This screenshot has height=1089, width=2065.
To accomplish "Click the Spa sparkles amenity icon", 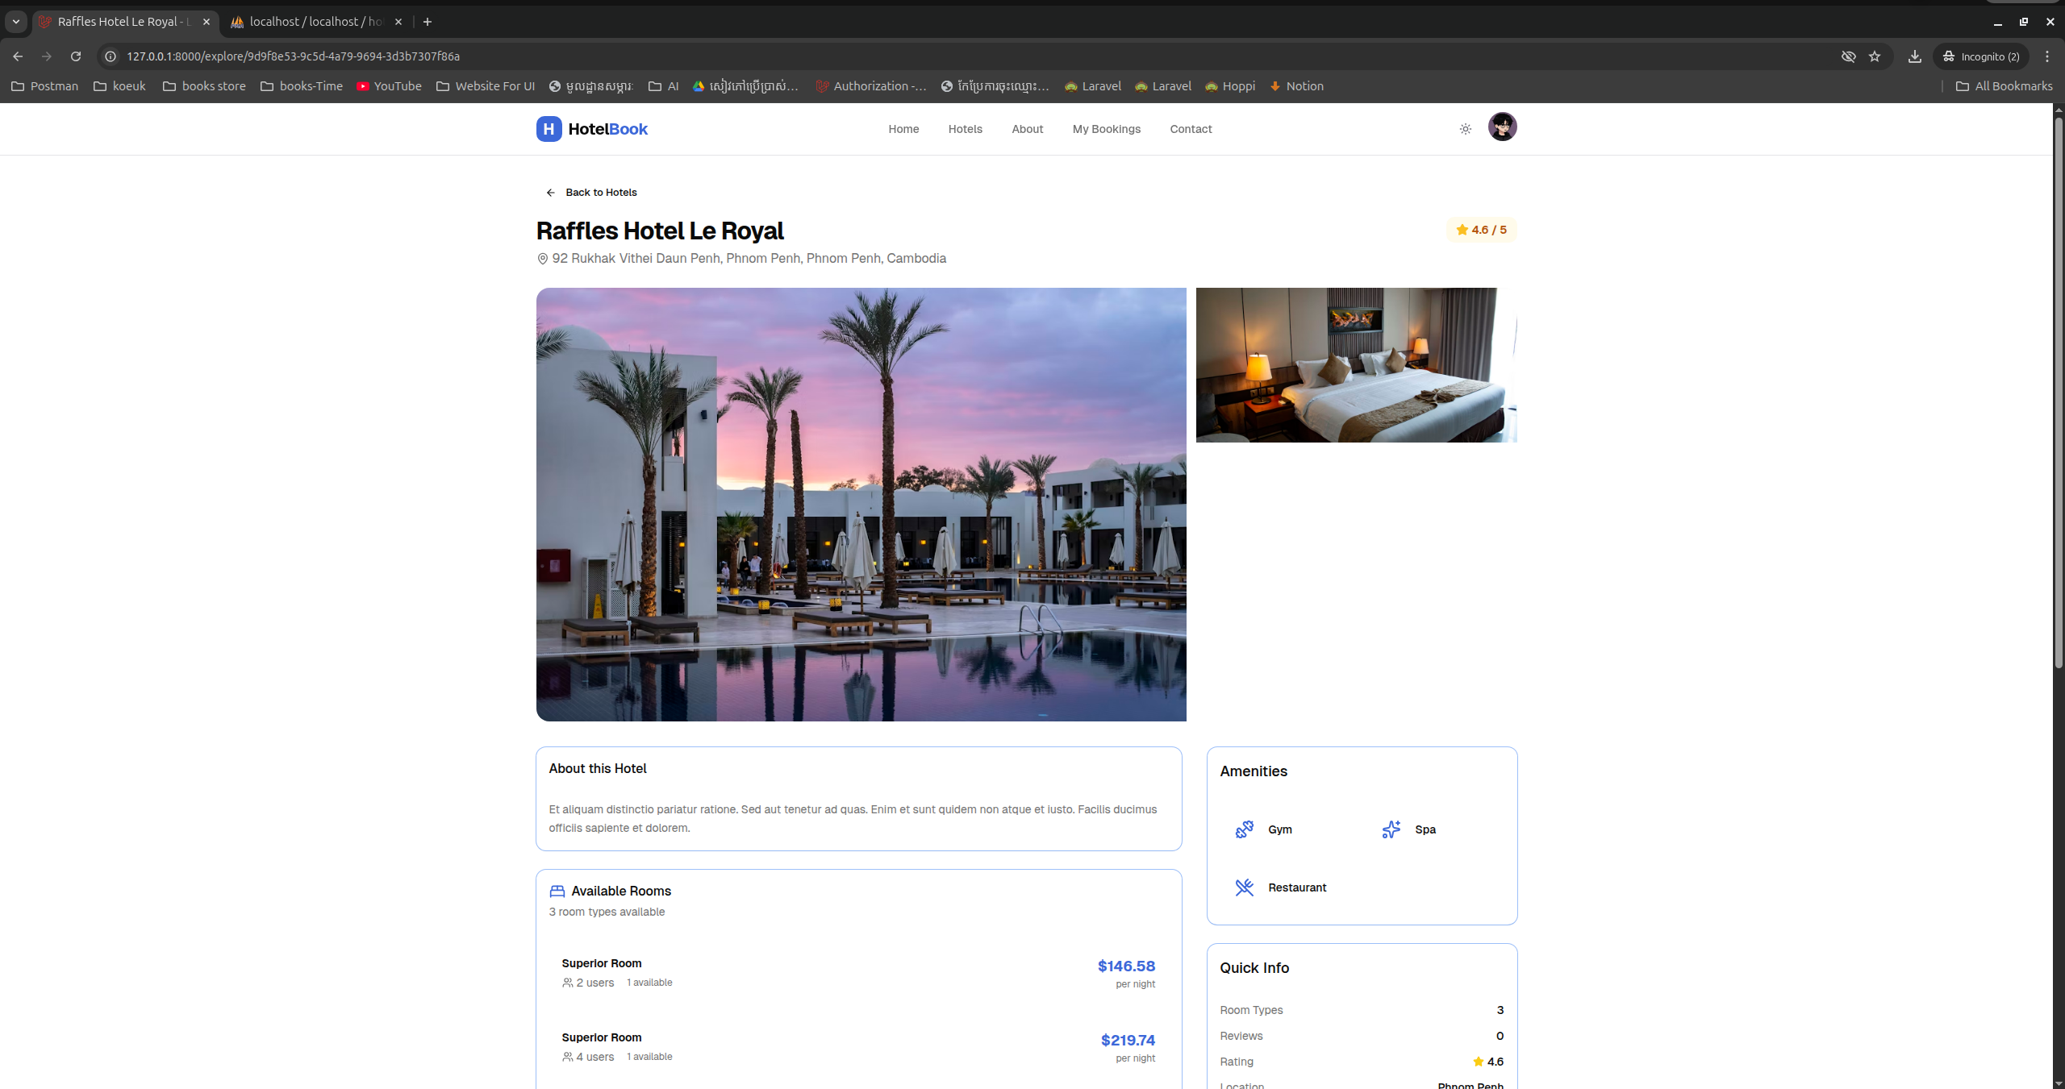I will 1391,829.
